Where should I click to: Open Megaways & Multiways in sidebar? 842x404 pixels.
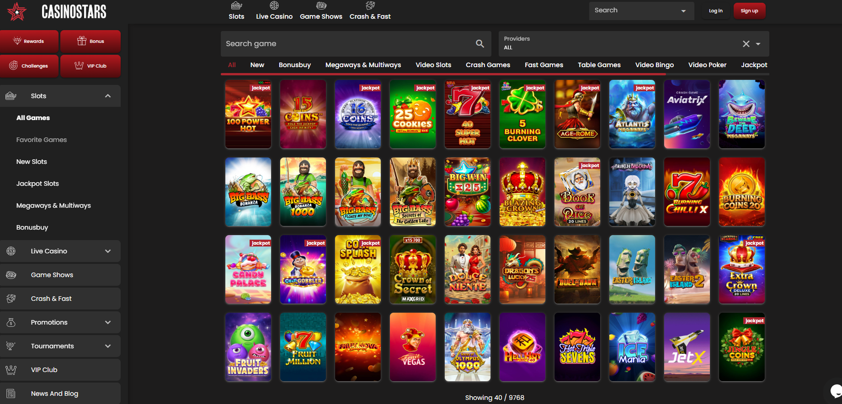53,205
